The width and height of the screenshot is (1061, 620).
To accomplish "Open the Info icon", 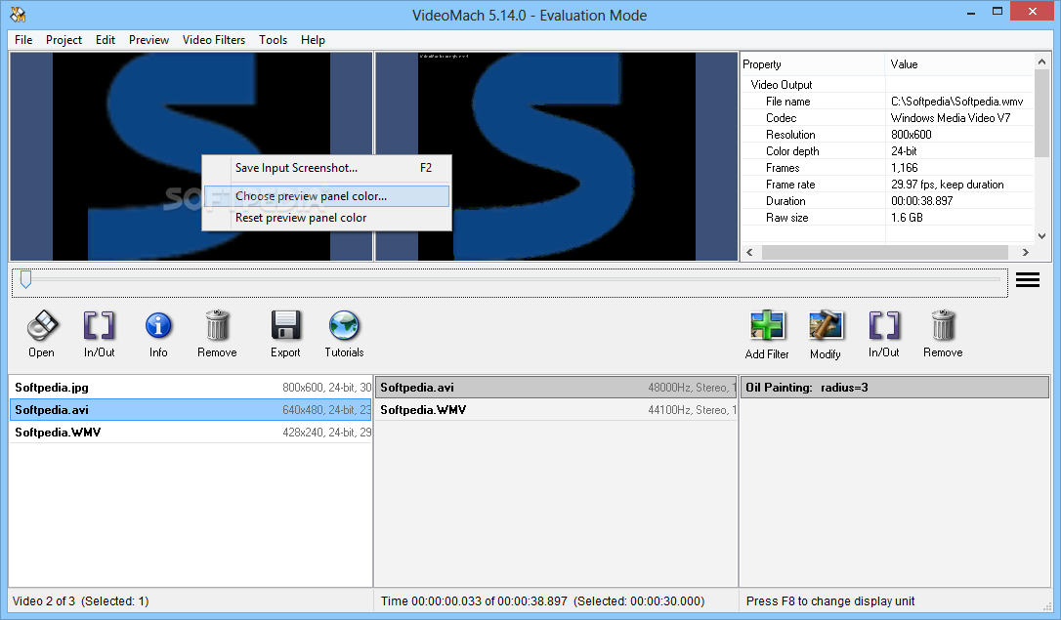I will tap(158, 326).
